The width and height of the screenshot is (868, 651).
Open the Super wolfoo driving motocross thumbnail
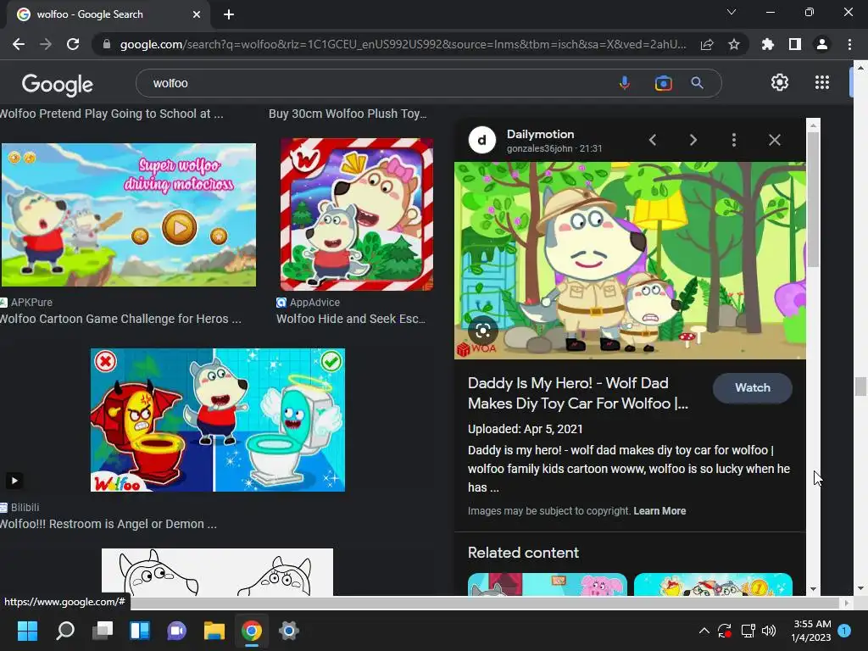(129, 214)
